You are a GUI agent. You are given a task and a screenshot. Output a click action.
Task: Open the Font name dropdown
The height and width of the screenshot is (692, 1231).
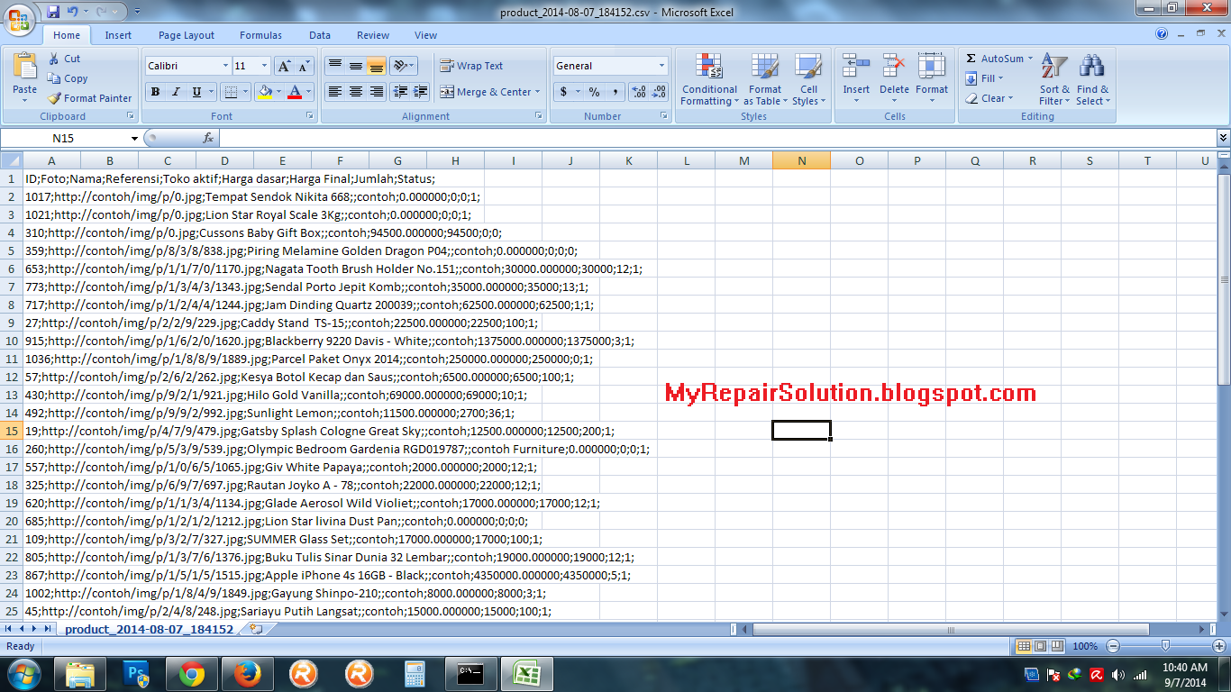[x=225, y=66]
